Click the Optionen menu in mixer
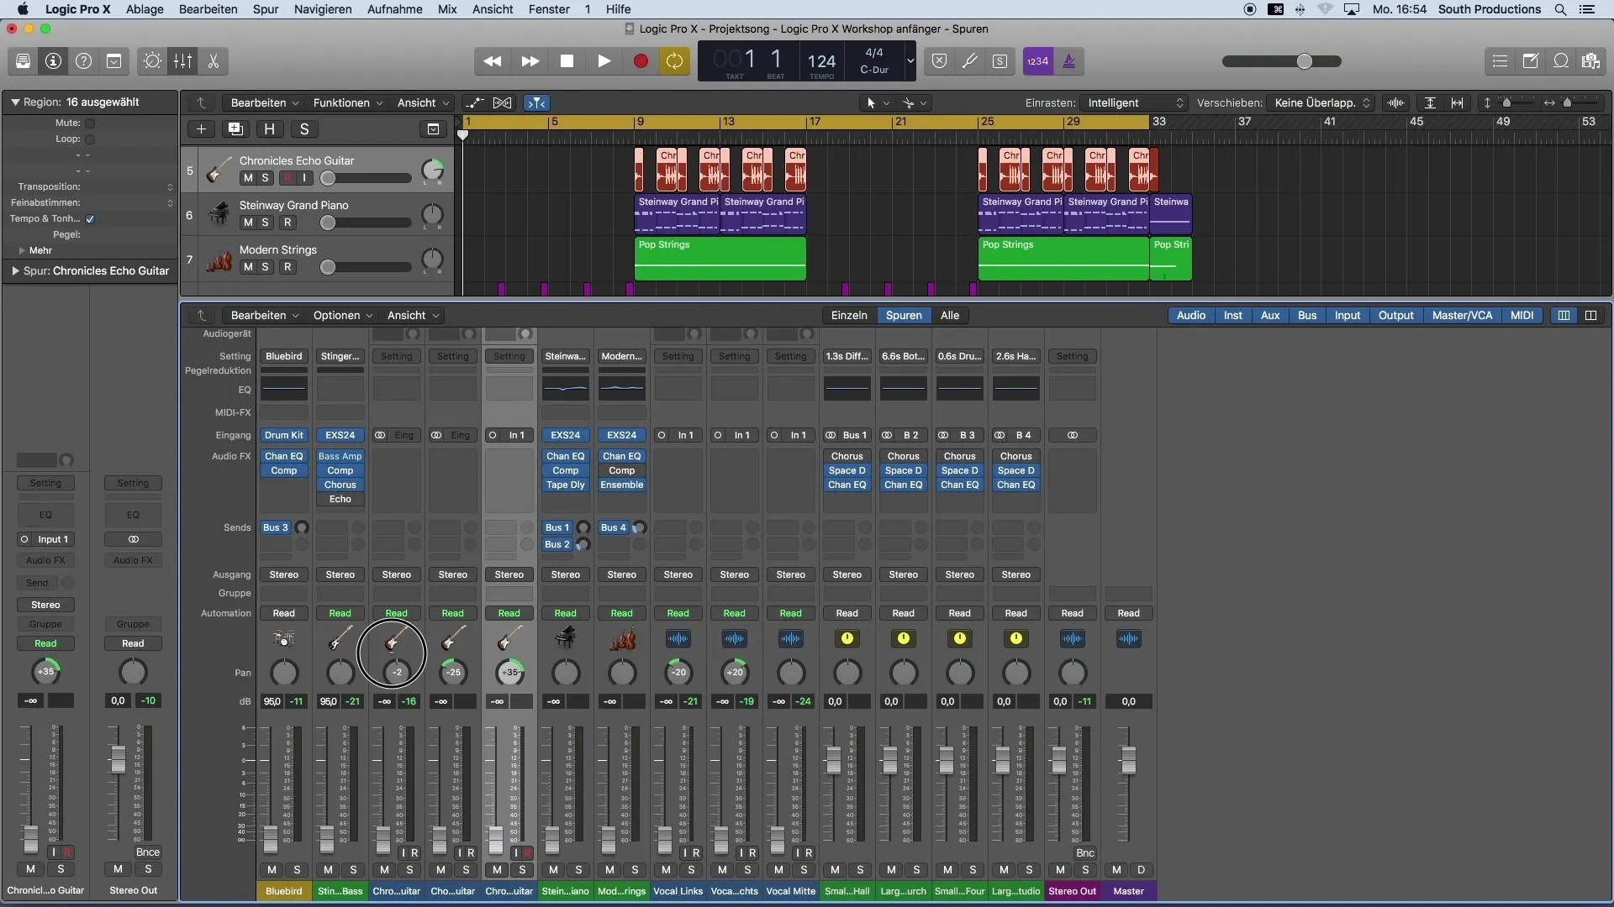 pos(336,315)
